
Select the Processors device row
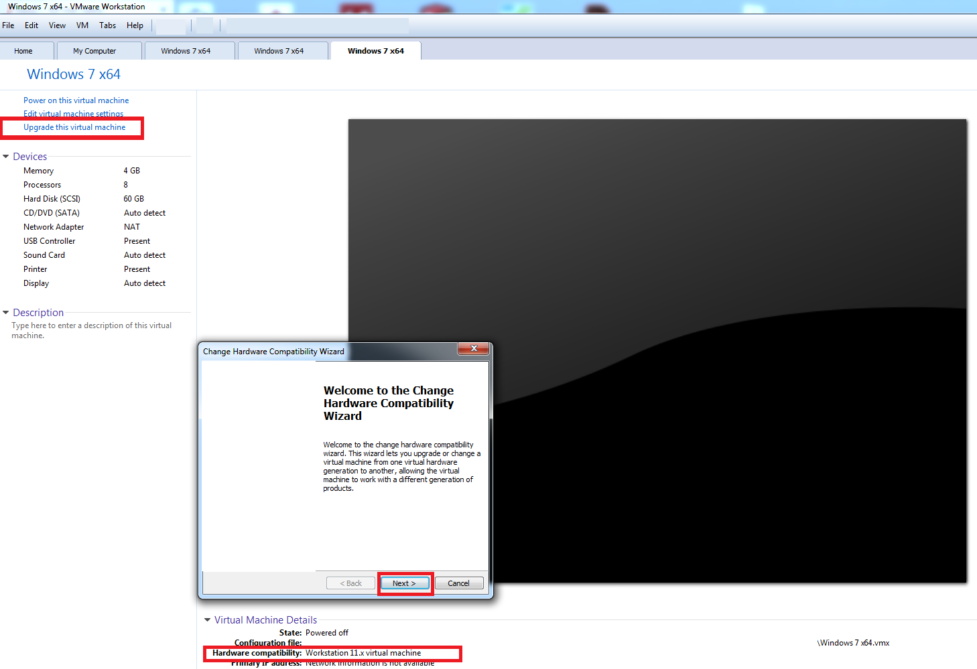(x=94, y=185)
